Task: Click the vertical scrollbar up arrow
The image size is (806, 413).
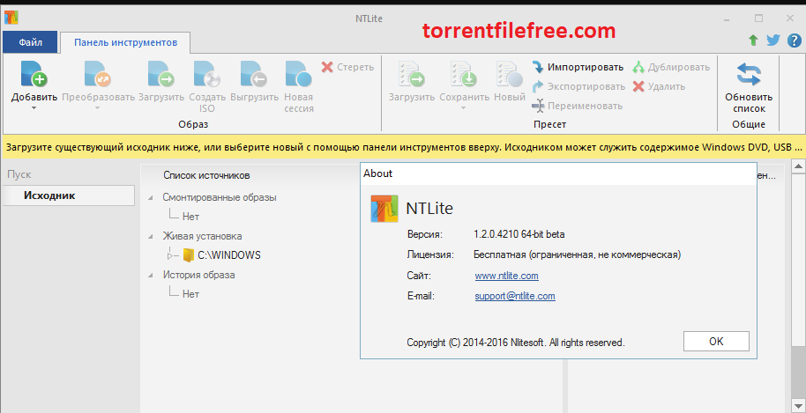Action: 798,166
